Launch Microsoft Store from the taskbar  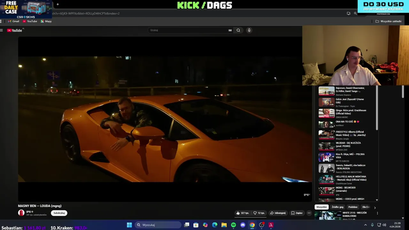(x=196, y=225)
